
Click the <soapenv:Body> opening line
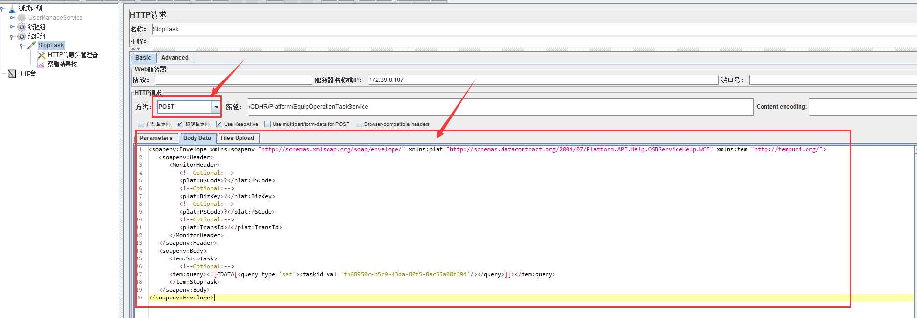(x=183, y=251)
